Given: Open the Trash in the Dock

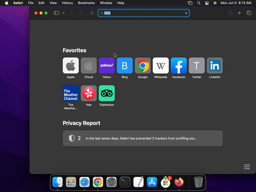Looking at the screenshot, I should tap(198, 182).
